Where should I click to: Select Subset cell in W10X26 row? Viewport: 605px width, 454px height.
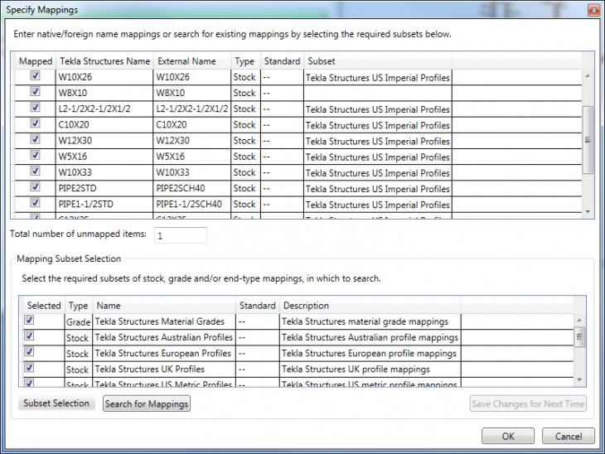click(378, 77)
